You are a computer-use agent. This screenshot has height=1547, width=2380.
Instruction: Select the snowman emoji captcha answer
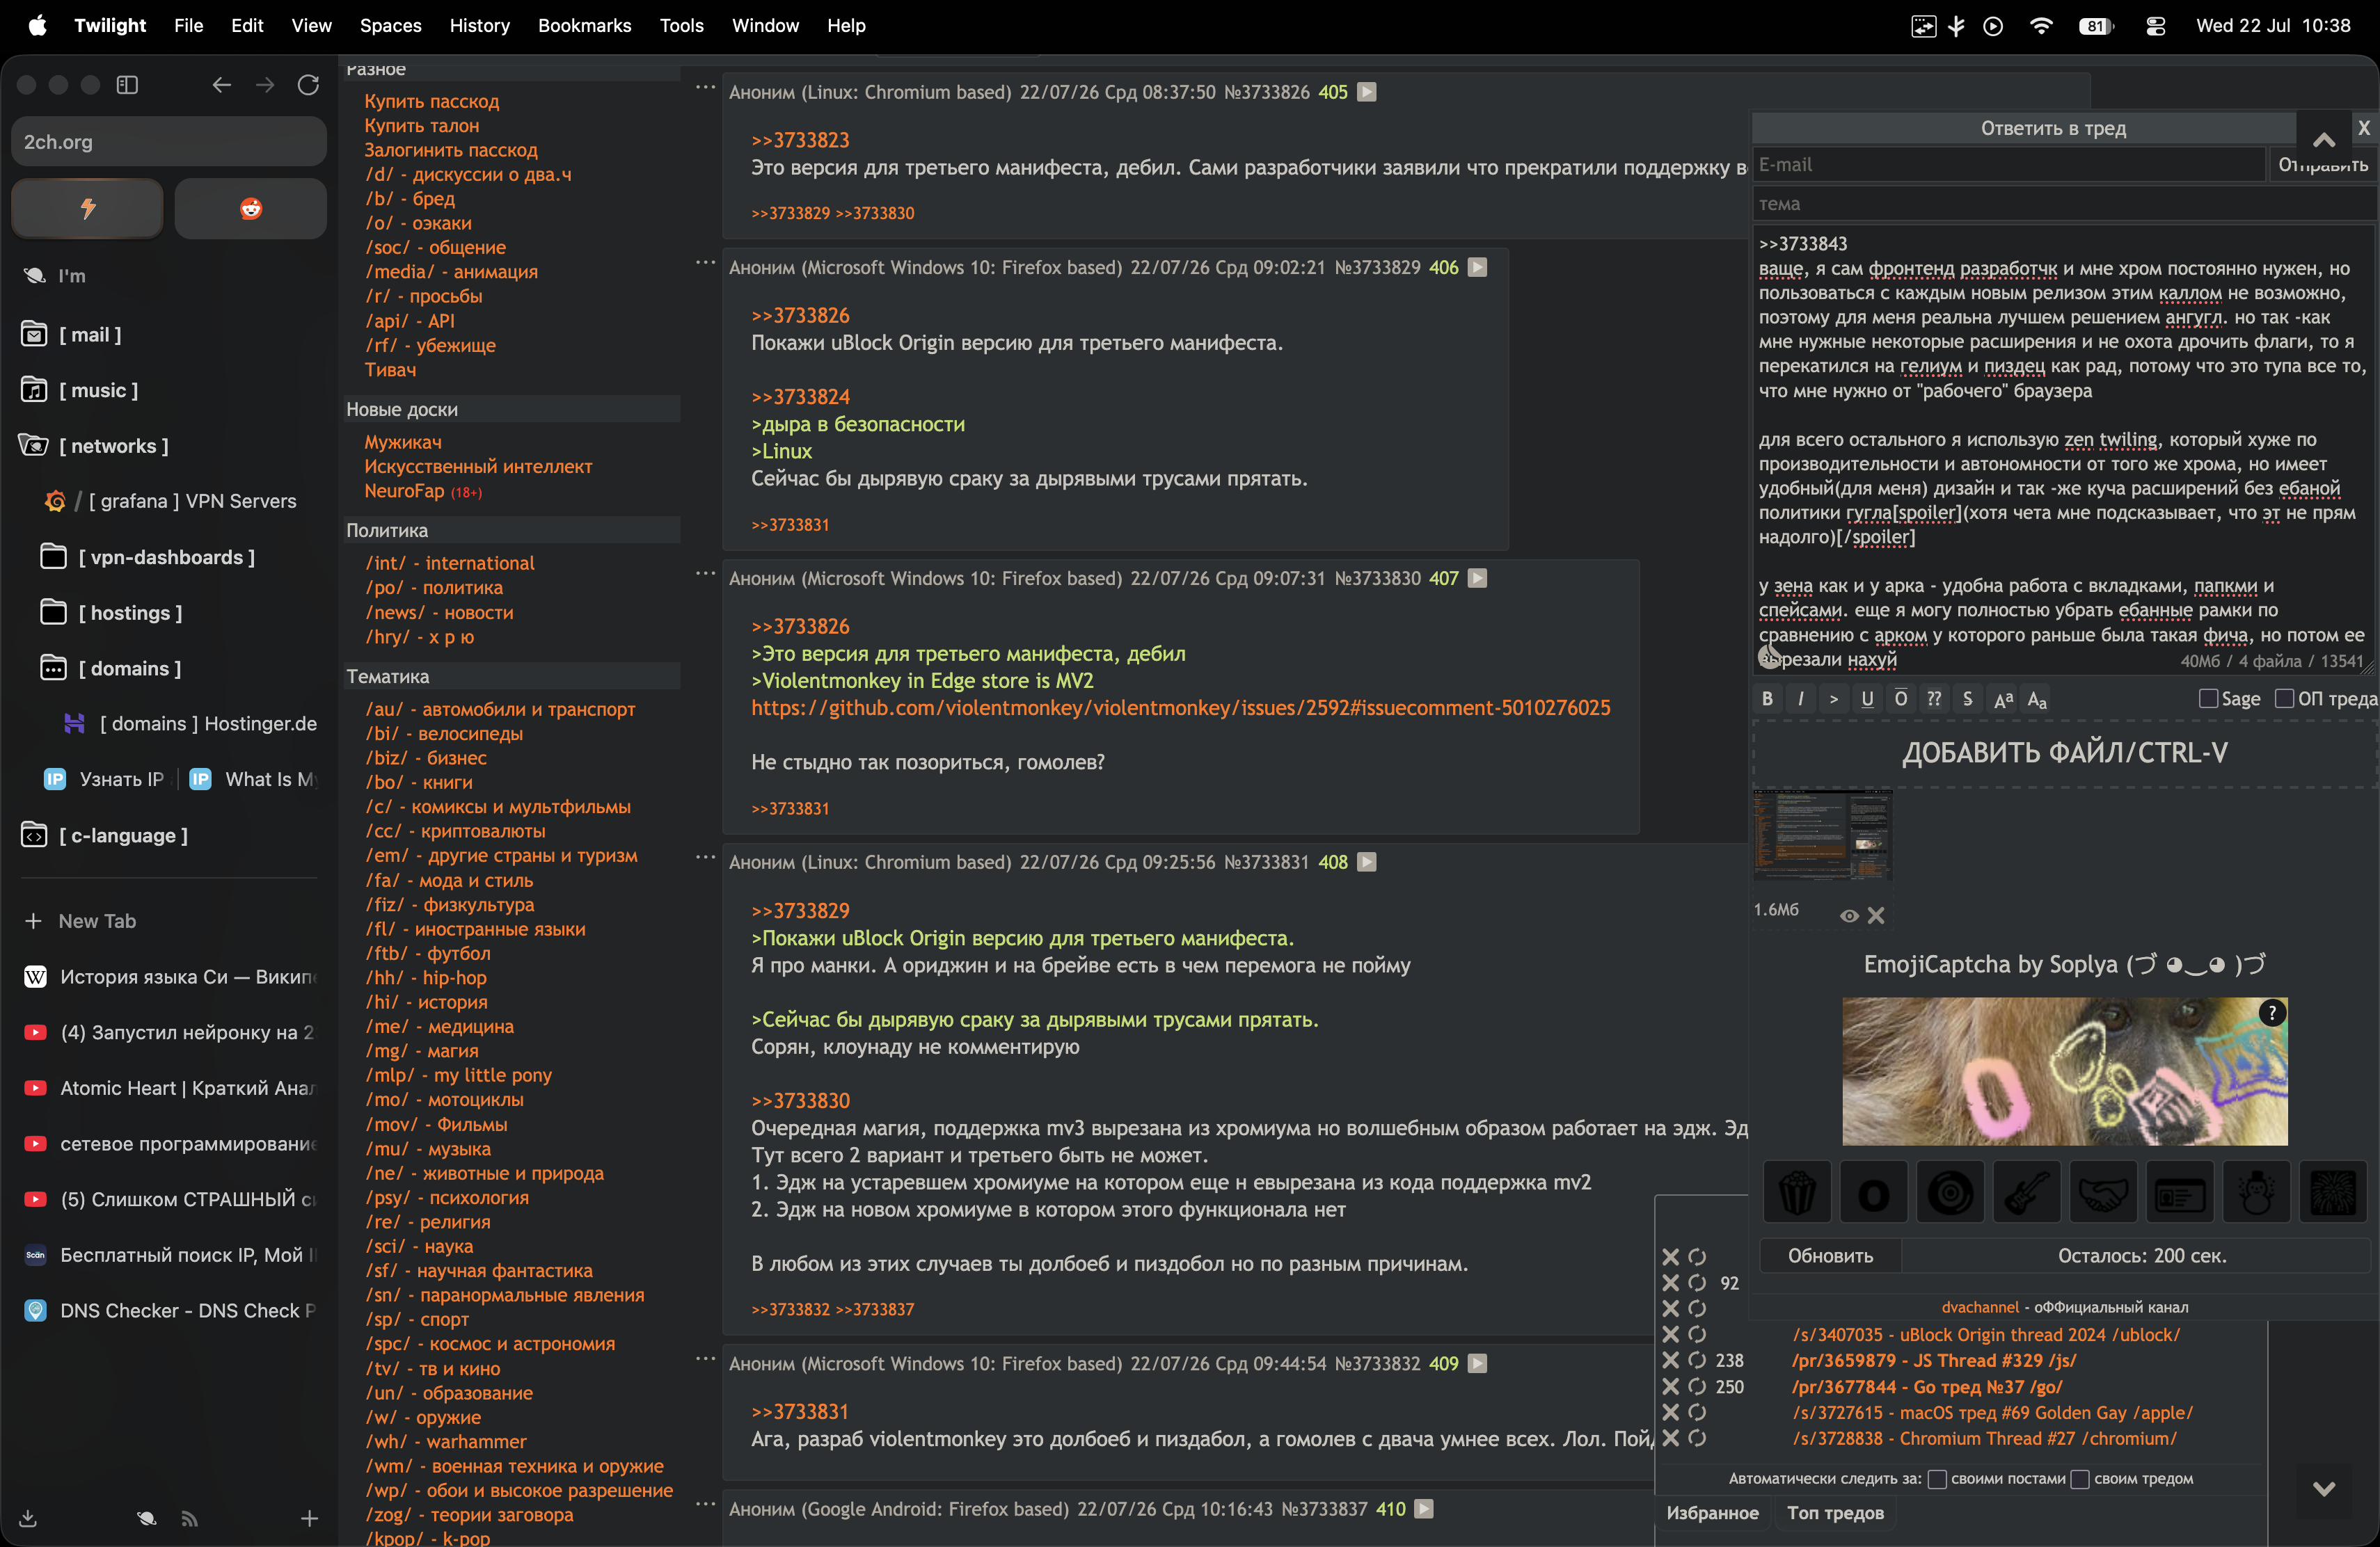coord(2256,1192)
